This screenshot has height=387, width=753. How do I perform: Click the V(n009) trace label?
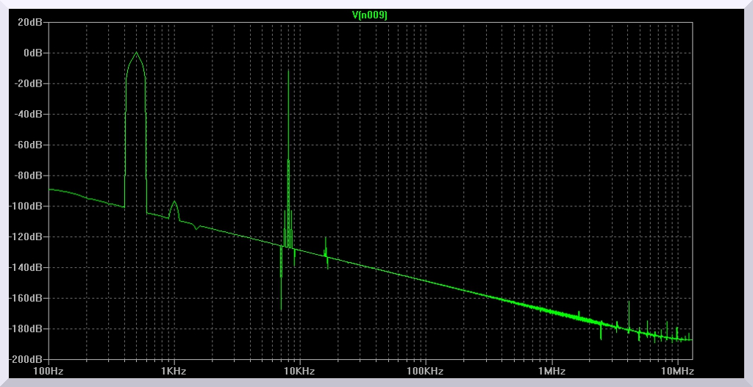(371, 14)
